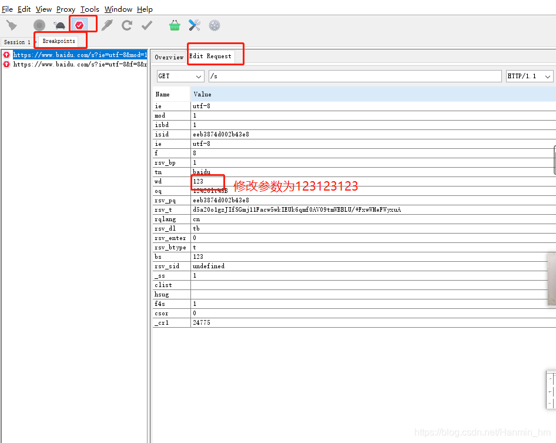The image size is (556, 443).
Task: Open the Proxy menu
Action: (x=66, y=9)
